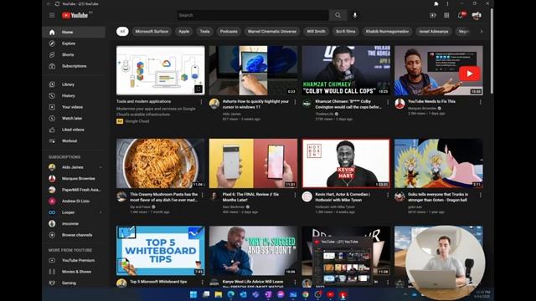Select the Podcasts filter chip

coord(229,32)
